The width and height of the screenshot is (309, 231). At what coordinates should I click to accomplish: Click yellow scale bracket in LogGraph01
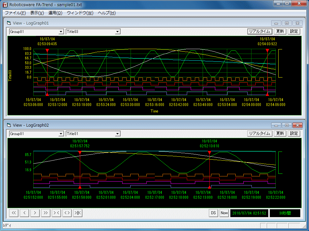coord(280,63)
